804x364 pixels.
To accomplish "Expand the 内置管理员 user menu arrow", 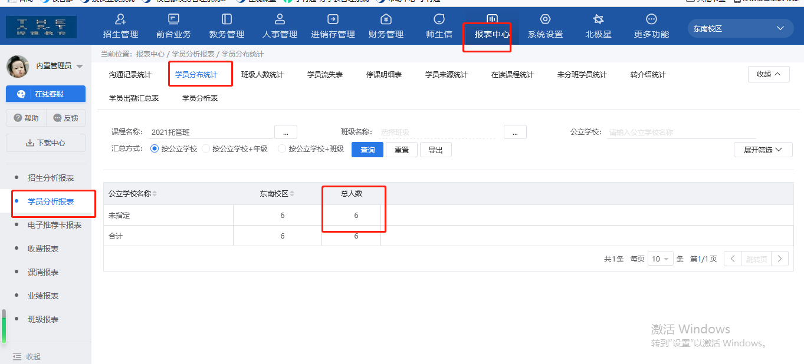I will click(80, 66).
